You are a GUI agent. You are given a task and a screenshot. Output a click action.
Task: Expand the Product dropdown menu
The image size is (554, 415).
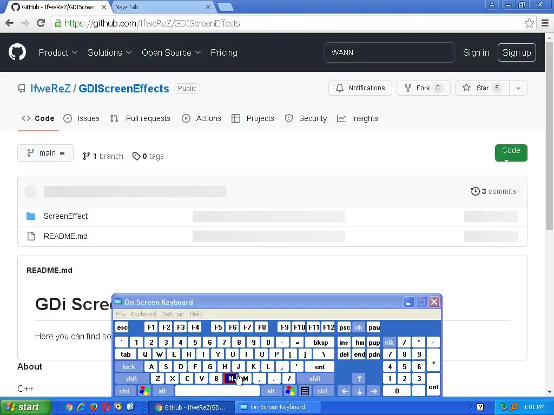click(x=58, y=52)
